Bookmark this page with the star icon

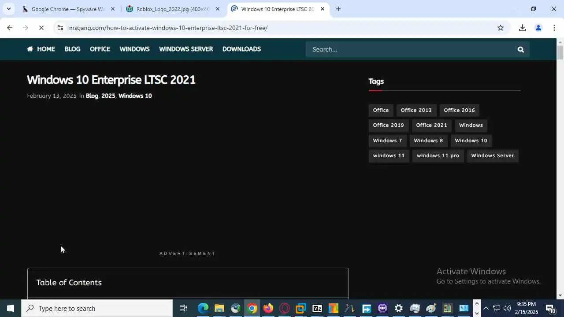(501, 28)
